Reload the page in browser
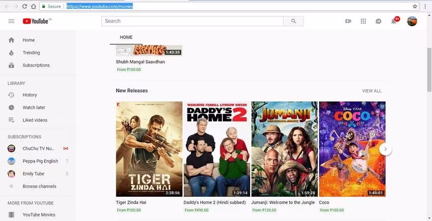The width and height of the screenshot is (432, 221). point(24,6)
